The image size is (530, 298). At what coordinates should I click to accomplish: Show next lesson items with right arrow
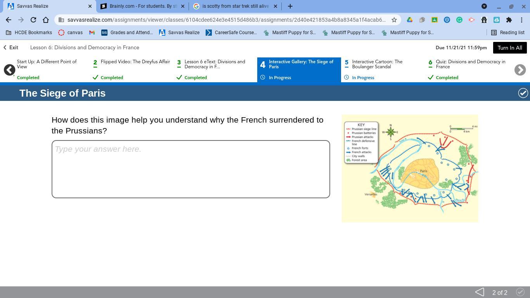tap(520, 70)
